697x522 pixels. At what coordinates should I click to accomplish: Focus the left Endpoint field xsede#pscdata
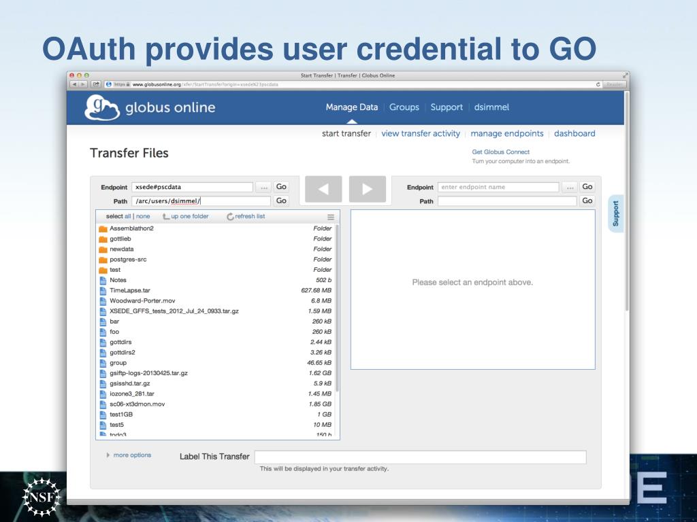point(192,187)
